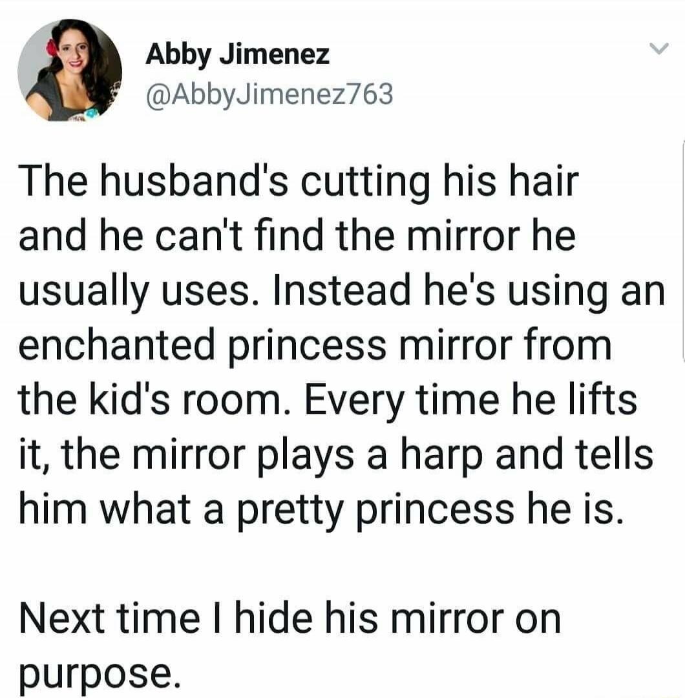Image resolution: width=685 pixels, height=698 pixels.
Task: Visit the @AbbyJimenez763 handle
Action: [269, 95]
